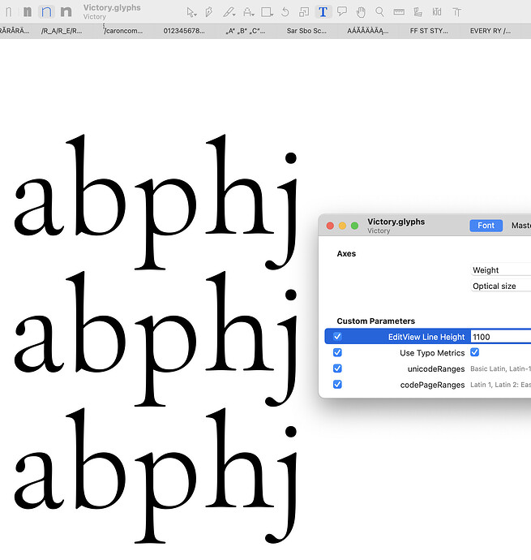
Task: Click the Axes heading
Action: (x=346, y=253)
